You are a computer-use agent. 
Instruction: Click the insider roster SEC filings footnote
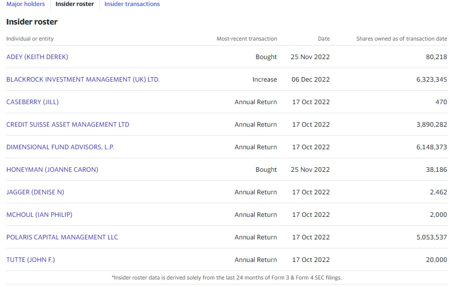tap(226, 277)
